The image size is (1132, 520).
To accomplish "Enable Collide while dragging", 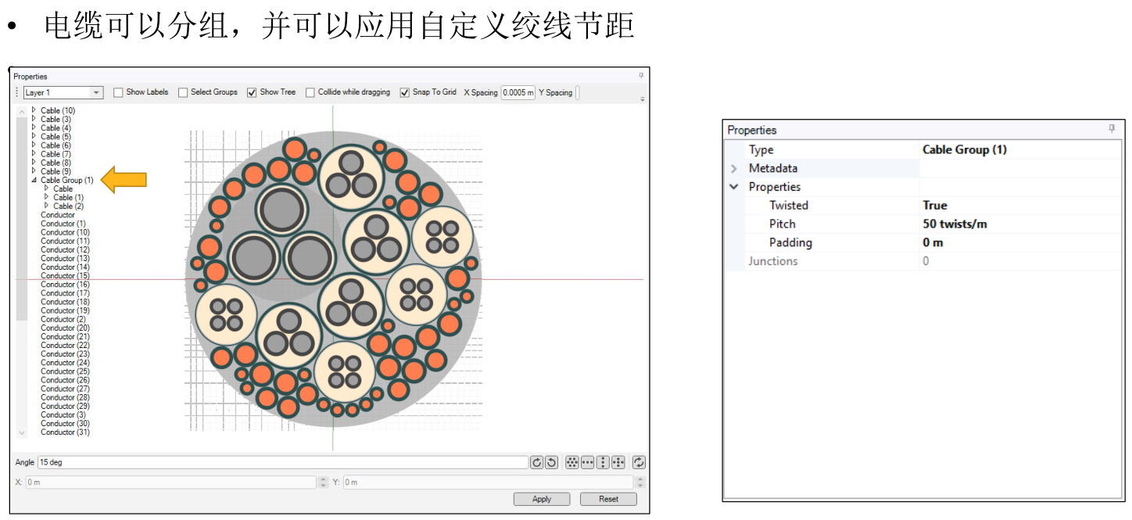I will 310,92.
